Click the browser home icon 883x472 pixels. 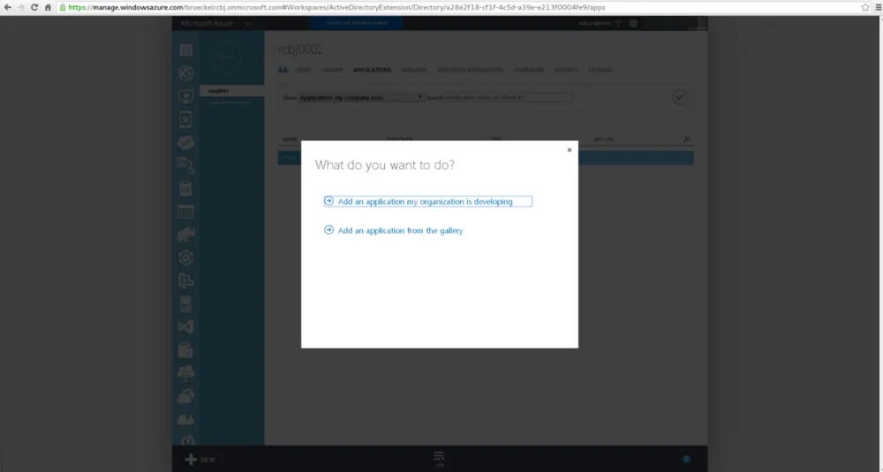48,7
